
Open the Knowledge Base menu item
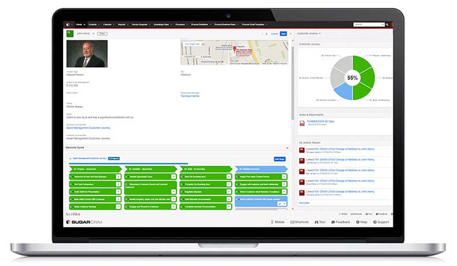coord(161,25)
